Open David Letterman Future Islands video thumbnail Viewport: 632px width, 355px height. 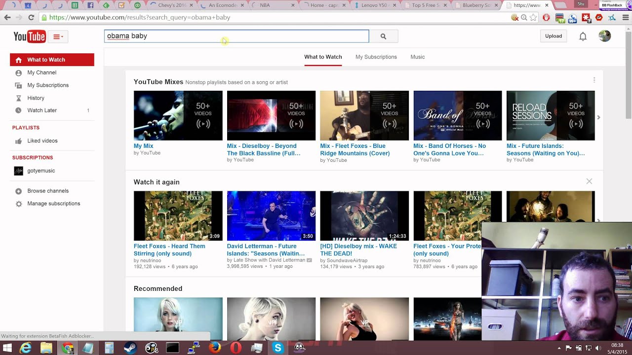[x=271, y=216]
